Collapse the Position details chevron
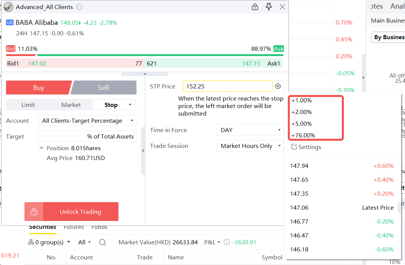Screen dimensions: 405x265 point(41,148)
